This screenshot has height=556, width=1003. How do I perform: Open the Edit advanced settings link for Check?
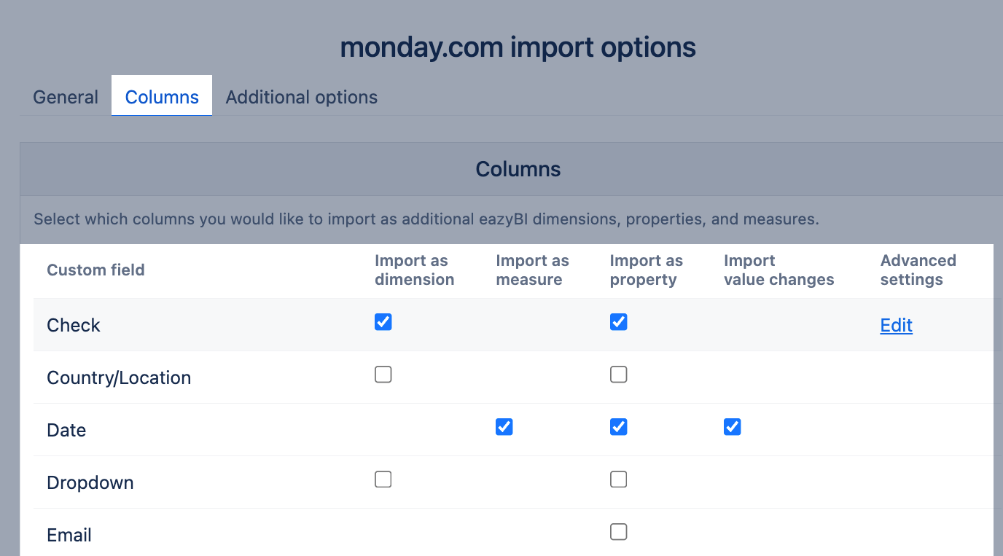tap(896, 326)
